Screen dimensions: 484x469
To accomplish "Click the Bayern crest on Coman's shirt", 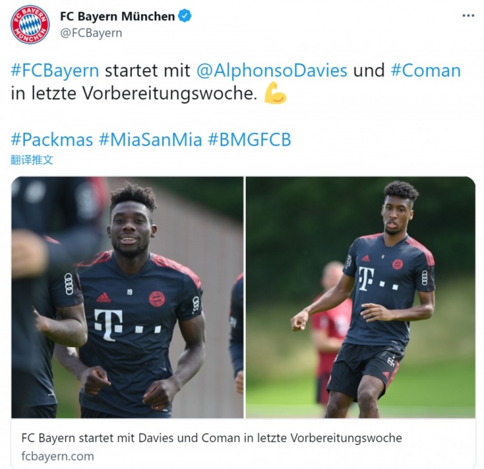I will tap(398, 264).
